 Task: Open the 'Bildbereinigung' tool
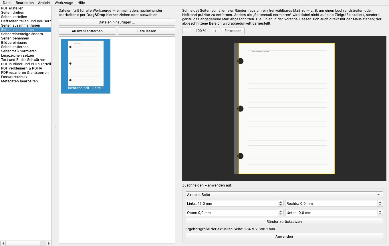[x=26, y=43]
